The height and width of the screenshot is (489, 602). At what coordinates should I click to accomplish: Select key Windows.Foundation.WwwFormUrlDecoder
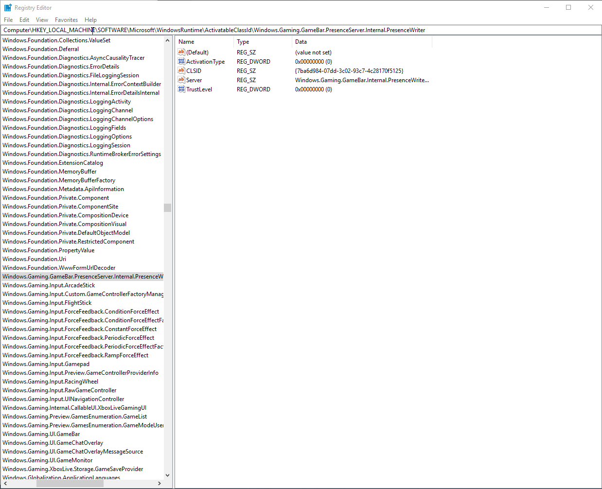(59, 268)
